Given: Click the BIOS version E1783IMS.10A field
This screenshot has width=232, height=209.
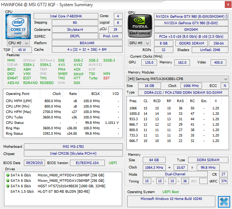Looking at the screenshot, I should point(87,163).
